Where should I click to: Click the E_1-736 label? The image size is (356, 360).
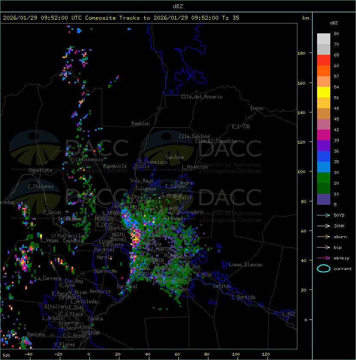[241, 127]
